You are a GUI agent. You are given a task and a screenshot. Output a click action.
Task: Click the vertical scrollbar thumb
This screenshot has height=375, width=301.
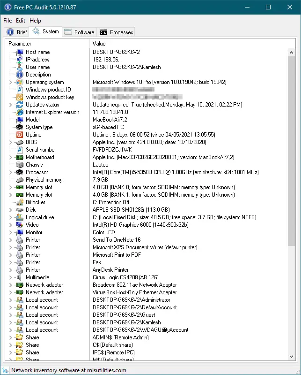click(x=291, y=151)
